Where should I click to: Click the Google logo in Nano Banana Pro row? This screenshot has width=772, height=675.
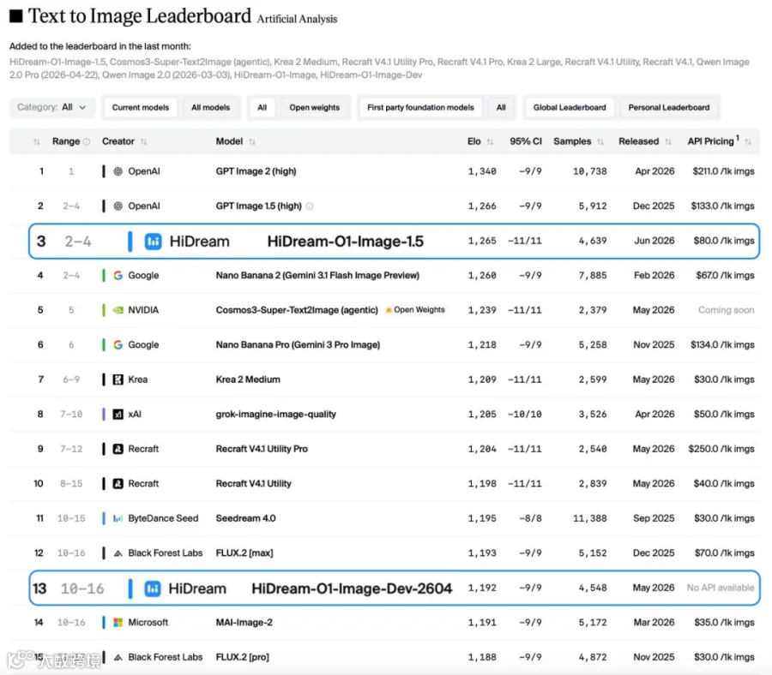pos(118,344)
